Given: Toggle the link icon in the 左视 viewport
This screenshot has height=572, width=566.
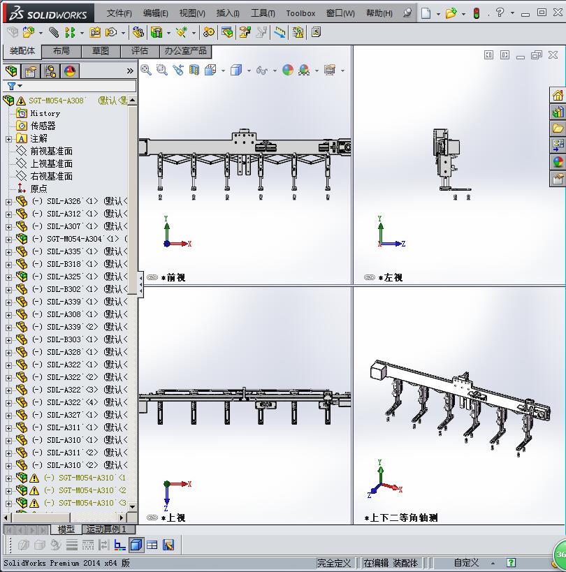Looking at the screenshot, I should [370, 277].
